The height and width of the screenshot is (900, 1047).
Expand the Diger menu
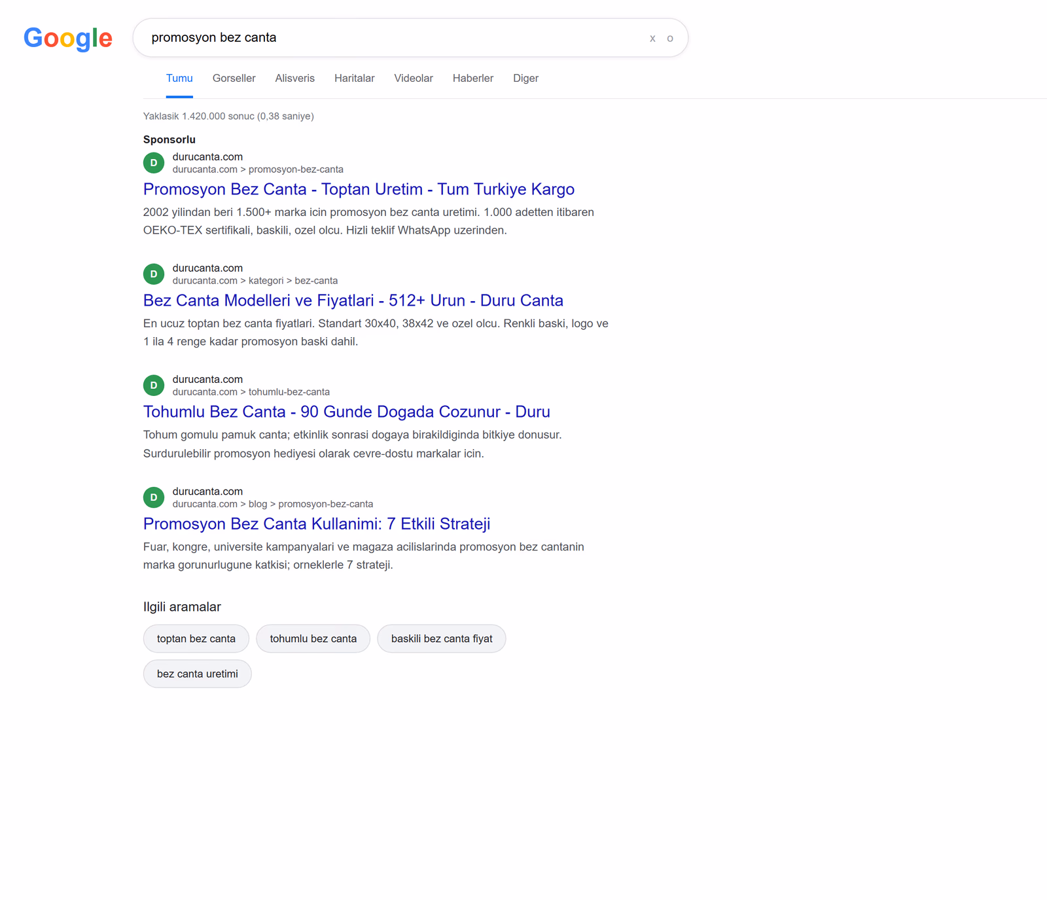click(x=525, y=79)
